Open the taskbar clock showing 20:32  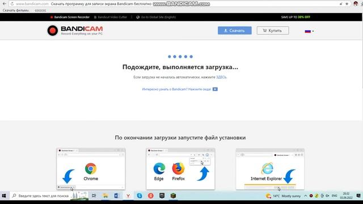pos(346,196)
